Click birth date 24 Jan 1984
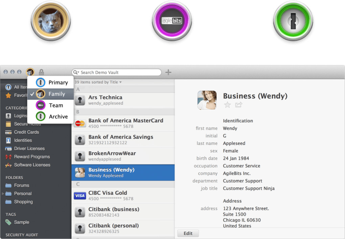 (236, 158)
